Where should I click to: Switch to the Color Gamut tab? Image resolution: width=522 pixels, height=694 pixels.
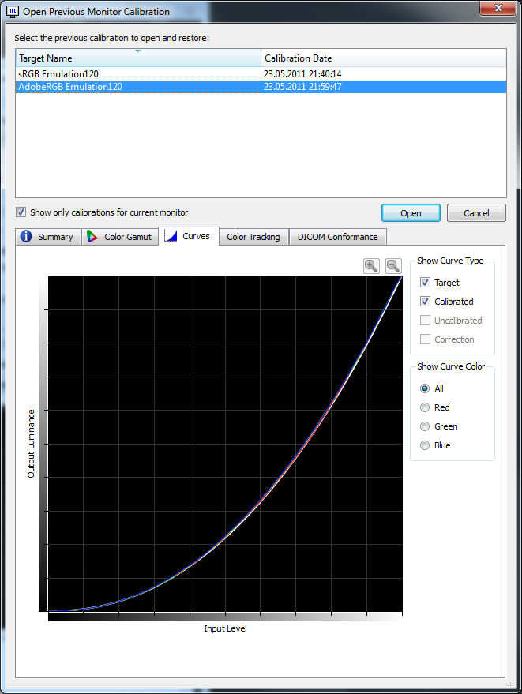119,237
